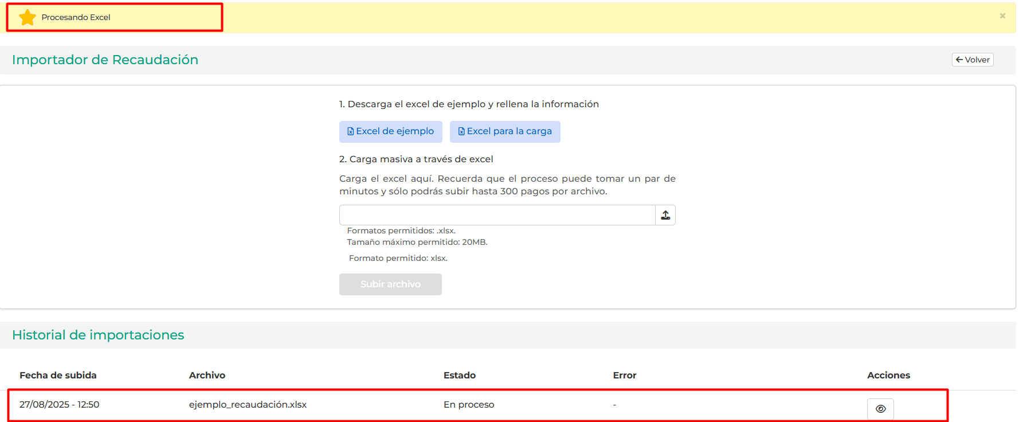The image size is (1019, 422).
Task: Click the Archivo column header
Action: click(x=207, y=376)
